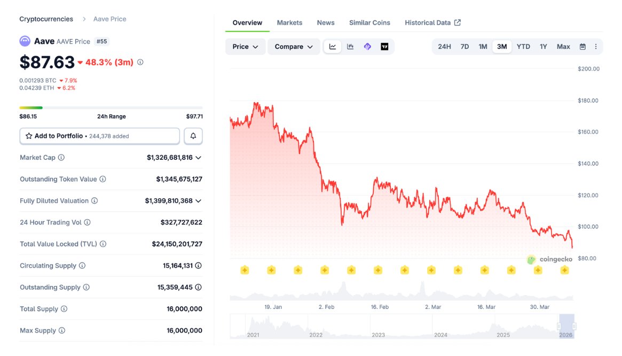Switch to the Markets tab

pos(289,22)
